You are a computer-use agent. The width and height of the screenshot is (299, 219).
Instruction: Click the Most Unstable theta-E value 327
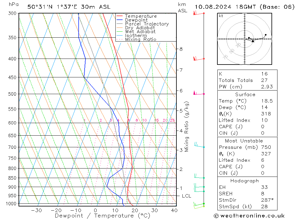(266, 154)
